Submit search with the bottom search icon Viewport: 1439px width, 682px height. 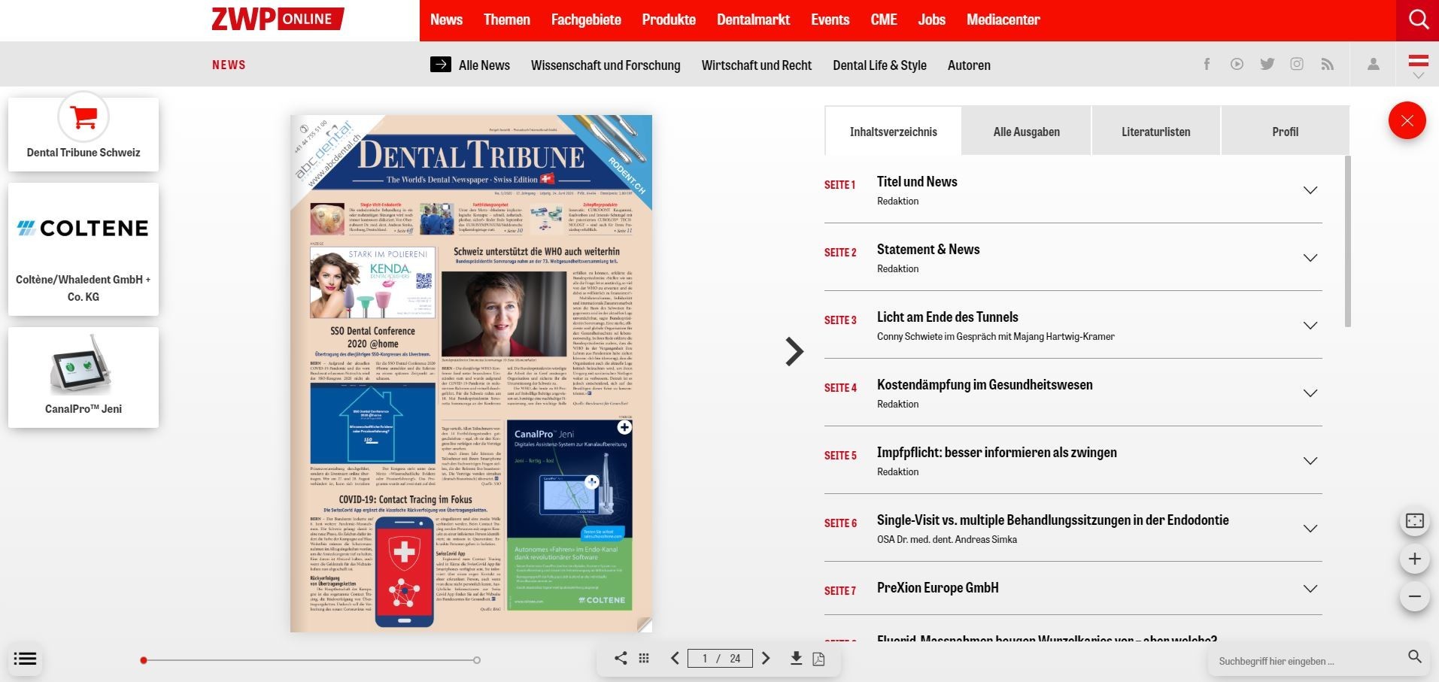coord(1414,657)
